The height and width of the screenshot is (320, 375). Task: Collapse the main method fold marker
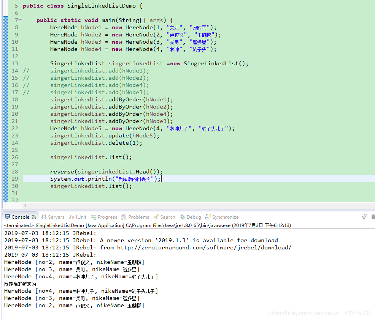pos(20,20)
